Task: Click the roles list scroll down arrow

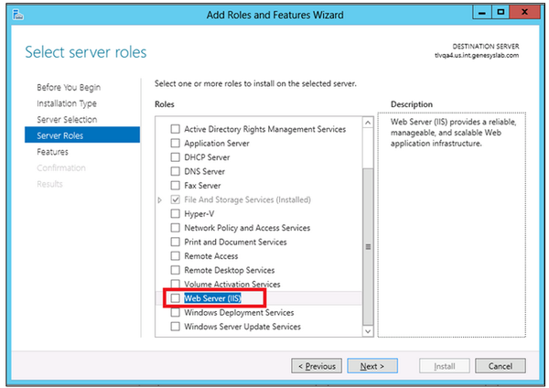Action: [x=368, y=331]
